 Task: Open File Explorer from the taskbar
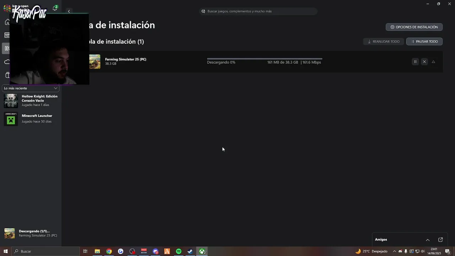[x=97, y=251]
